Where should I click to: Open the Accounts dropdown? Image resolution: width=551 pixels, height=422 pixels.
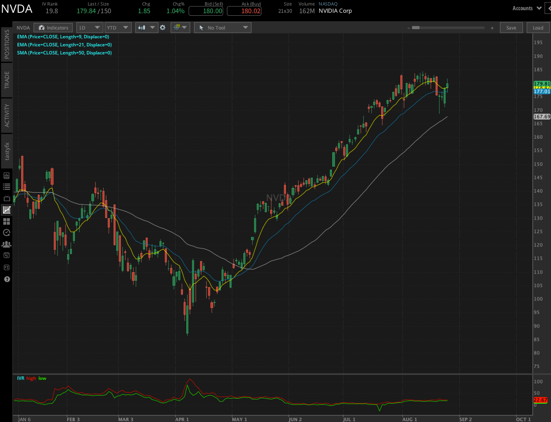[x=526, y=8]
